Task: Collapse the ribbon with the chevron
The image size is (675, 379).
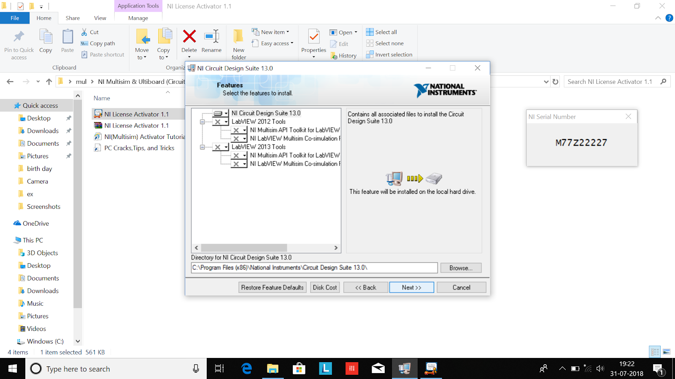Action: click(658, 18)
